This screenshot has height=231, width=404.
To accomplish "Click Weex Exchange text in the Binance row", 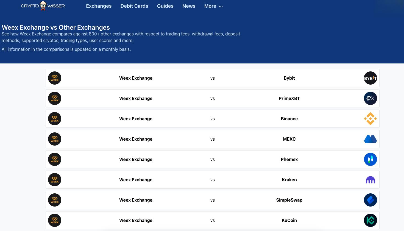I will (136, 119).
